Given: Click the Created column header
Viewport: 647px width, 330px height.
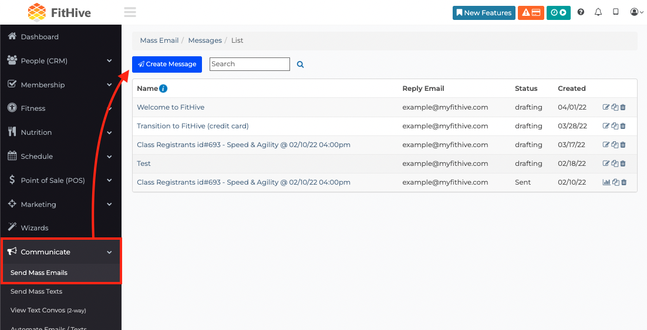Looking at the screenshot, I should pyautogui.click(x=571, y=88).
